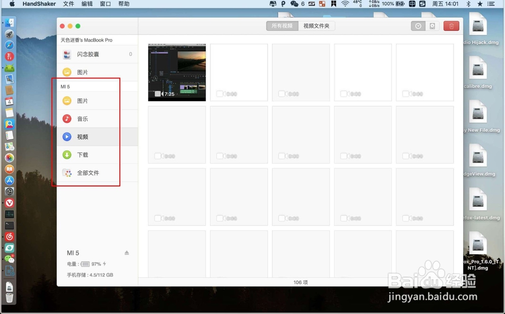Select 视频 in the MI 5 sidebar
The width and height of the screenshot is (505, 314).
(x=97, y=137)
